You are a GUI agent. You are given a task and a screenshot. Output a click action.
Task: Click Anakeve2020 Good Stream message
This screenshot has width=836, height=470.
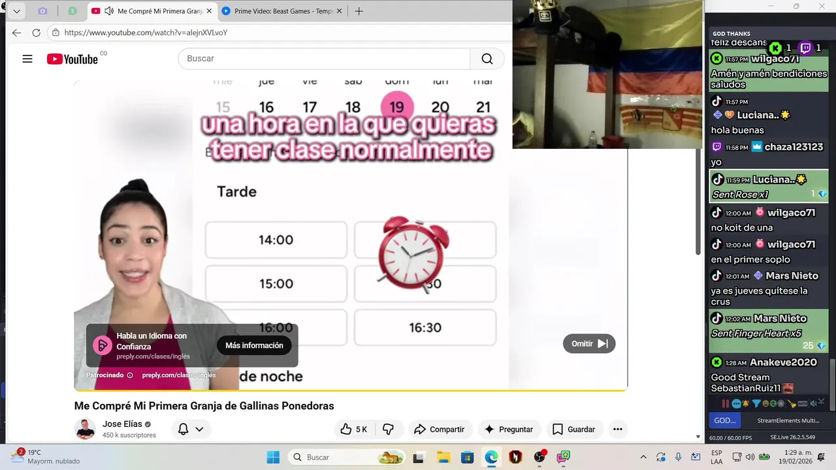click(x=769, y=375)
